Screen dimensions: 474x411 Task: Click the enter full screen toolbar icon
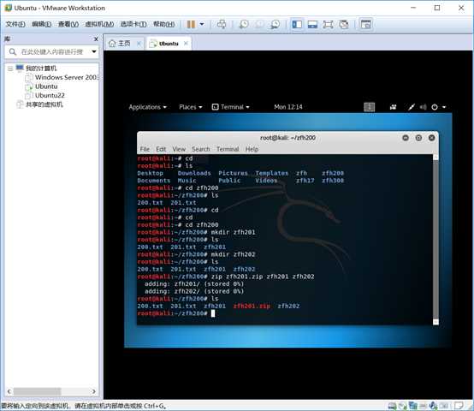pos(328,24)
